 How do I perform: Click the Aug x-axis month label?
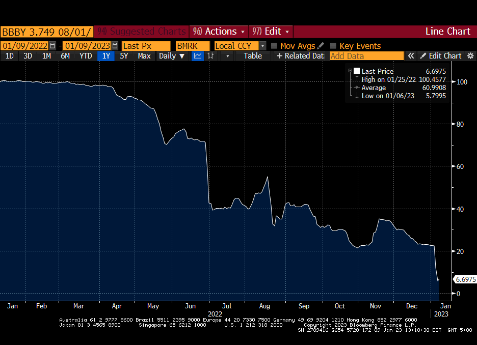[x=264, y=306]
